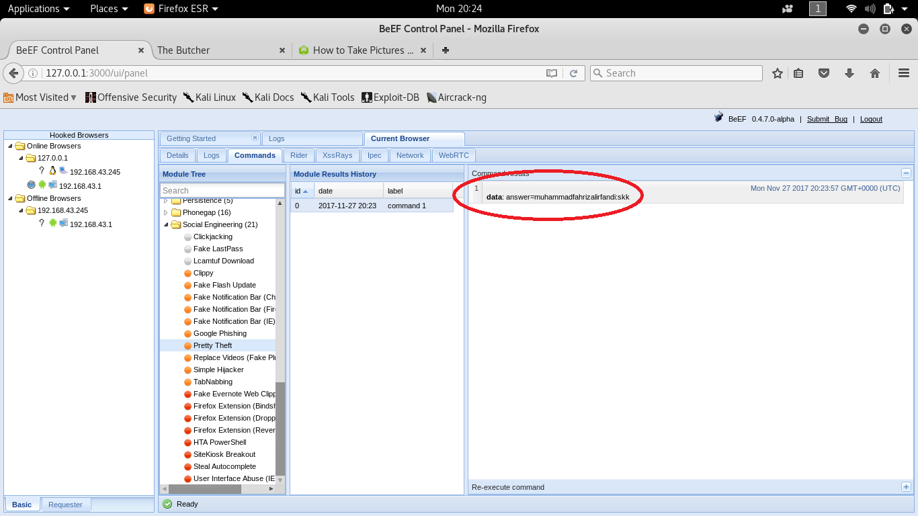
Task: Switch workspace using the 1 indicator
Action: [818, 9]
